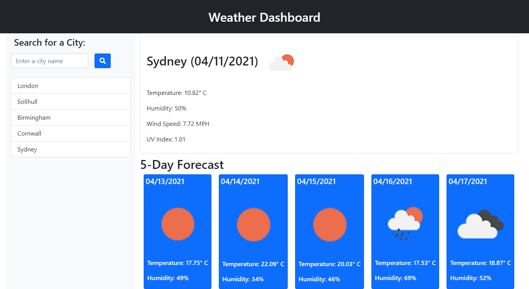The height and width of the screenshot is (289, 529).
Task: Click the 5-Day Forecast heading
Action: click(182, 165)
